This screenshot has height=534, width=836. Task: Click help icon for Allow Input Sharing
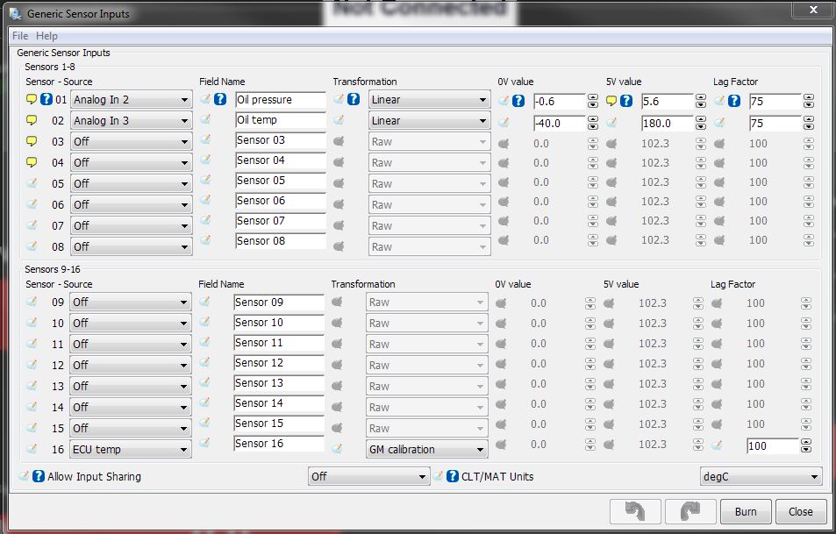point(39,476)
